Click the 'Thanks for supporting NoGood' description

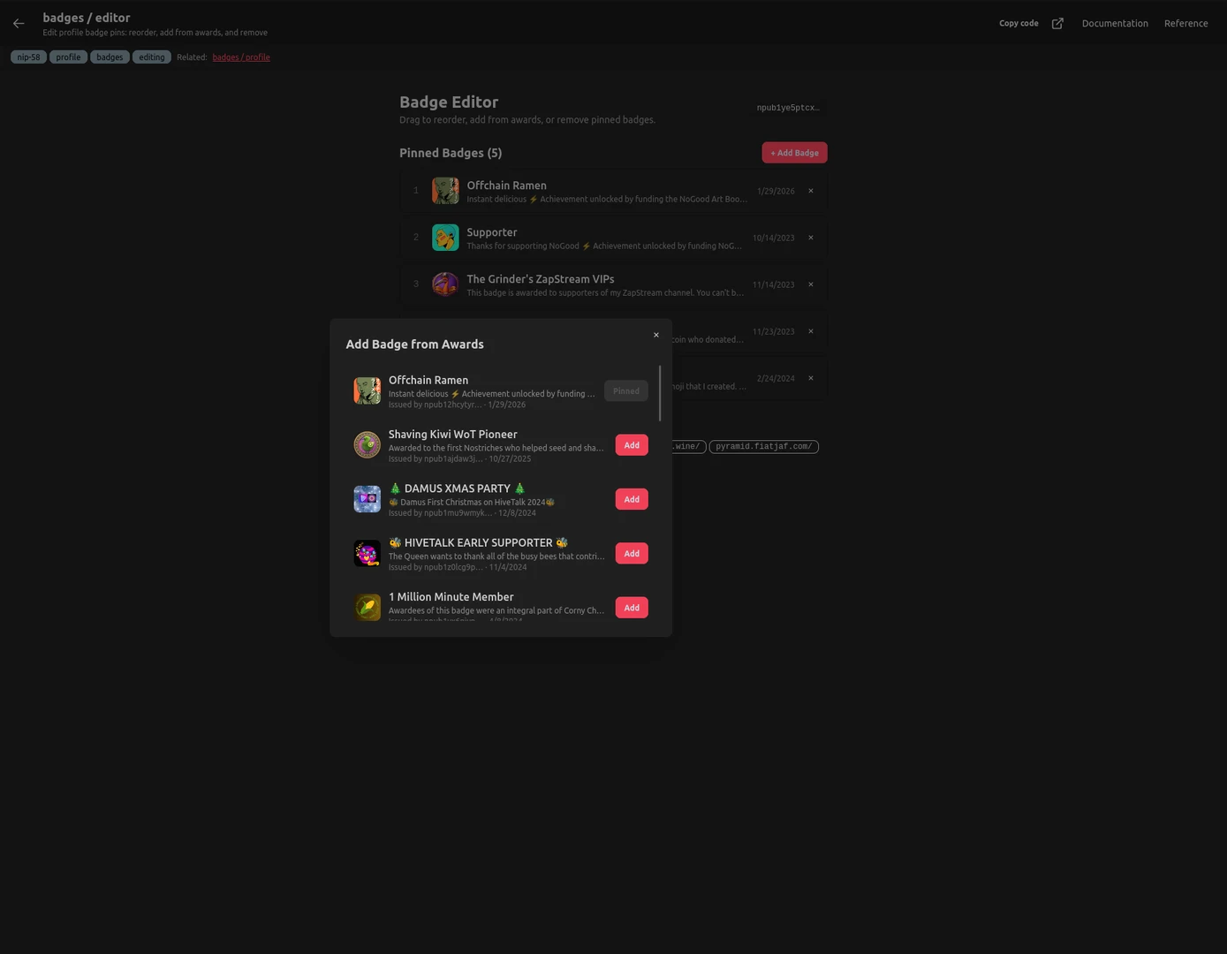(x=604, y=246)
